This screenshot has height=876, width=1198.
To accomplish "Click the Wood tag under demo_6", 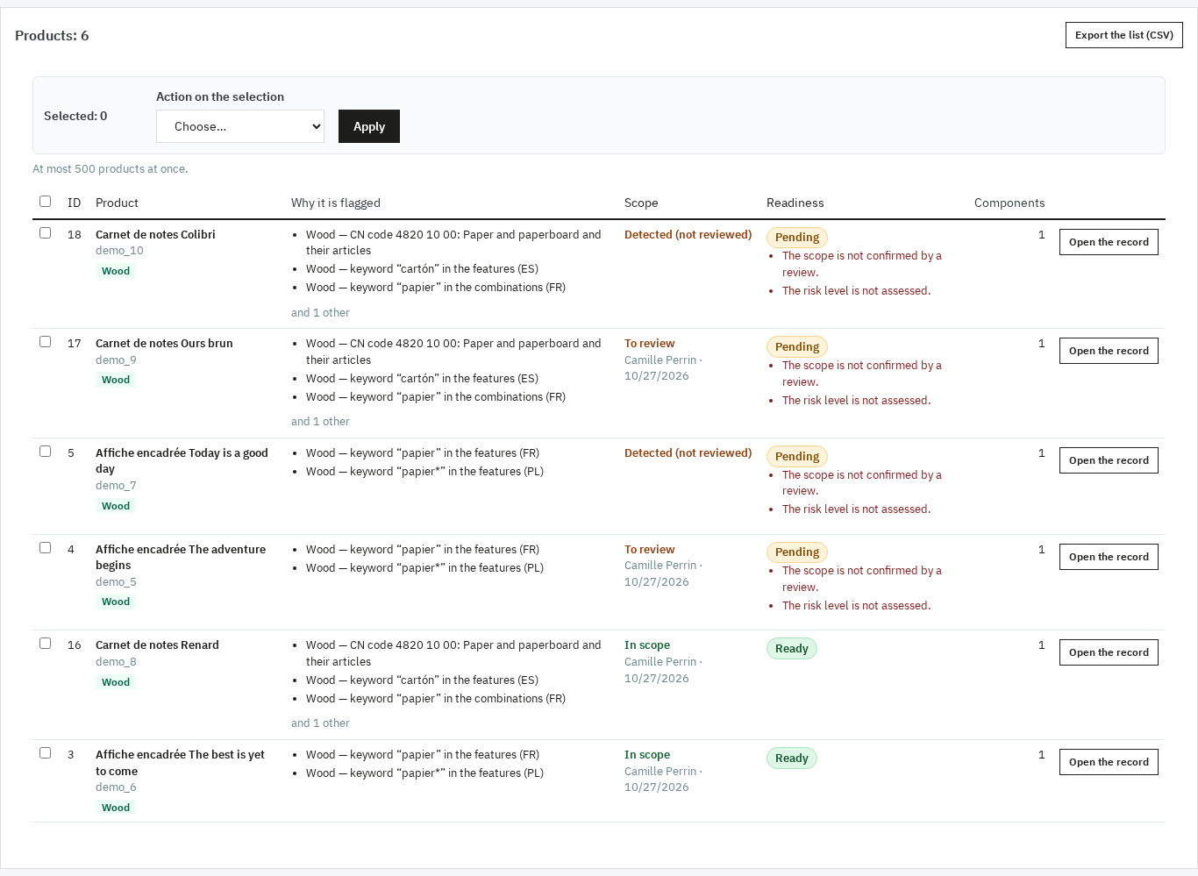I will [116, 808].
